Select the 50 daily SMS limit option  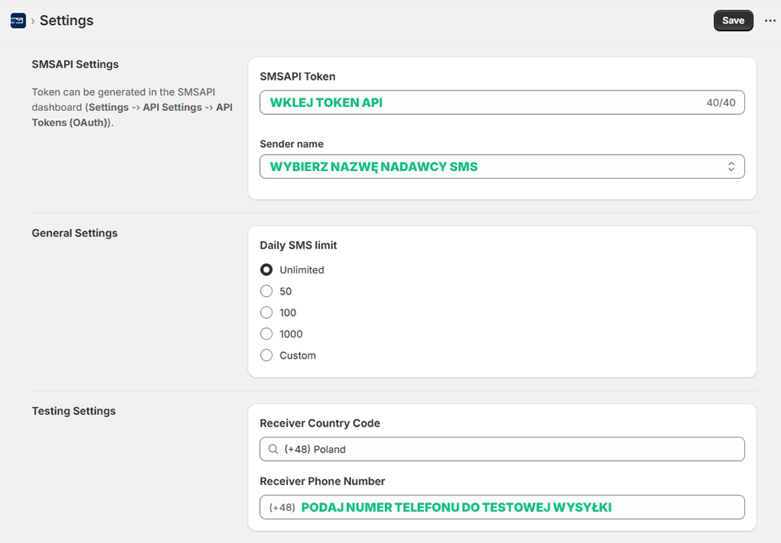click(x=266, y=291)
